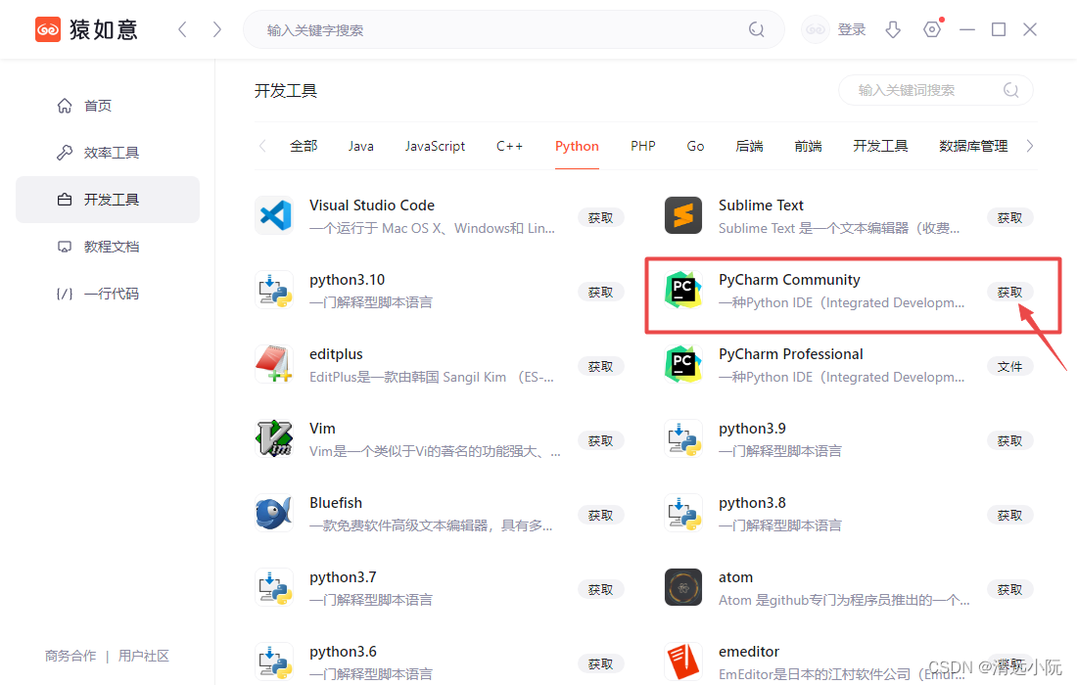The image size is (1077, 685).
Task: Open 教程文档 in the sidebar
Action: (x=107, y=246)
